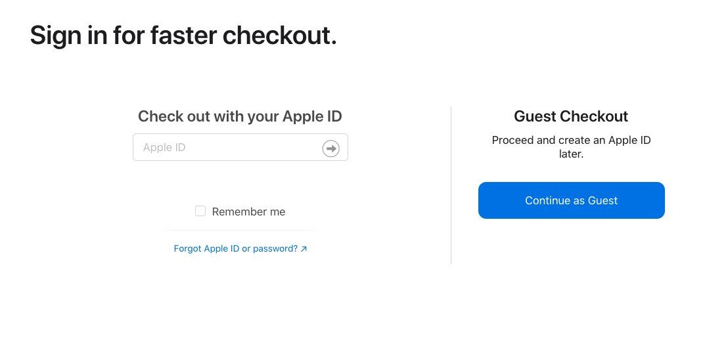Click the external-link arrow after Forgot password
This screenshot has width=728, height=339.
[304, 249]
